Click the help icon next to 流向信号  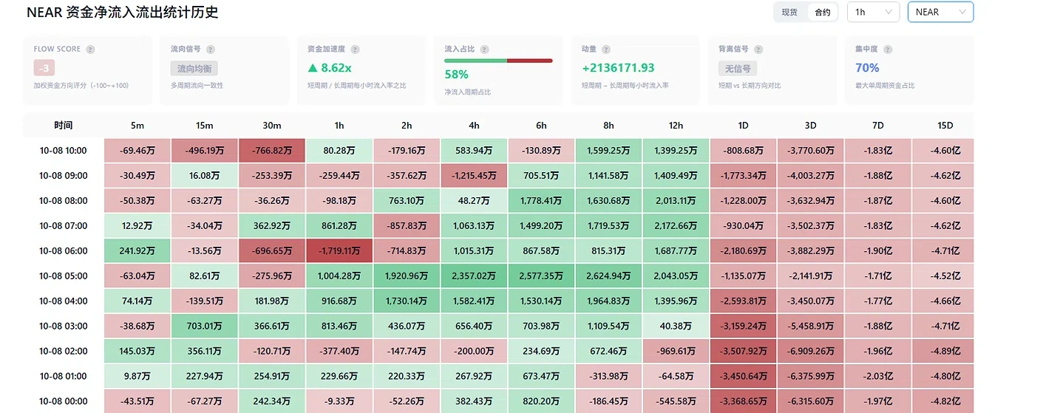pyautogui.click(x=211, y=50)
